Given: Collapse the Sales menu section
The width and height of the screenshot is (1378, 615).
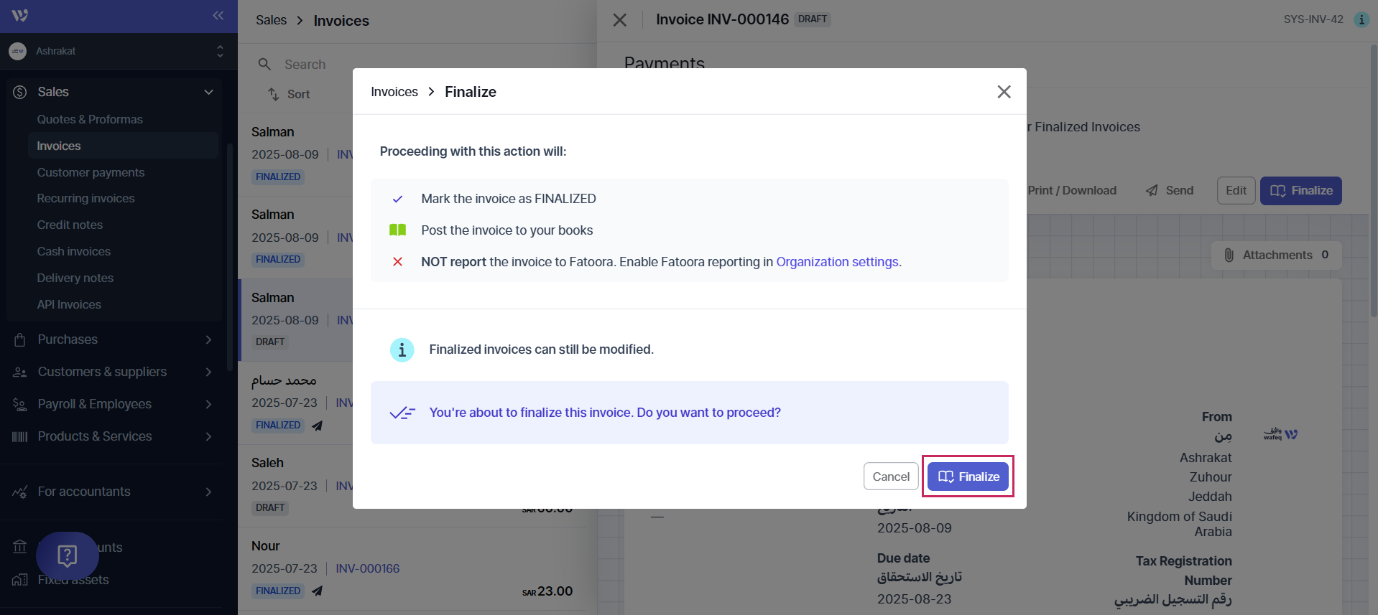Looking at the screenshot, I should pos(208,92).
